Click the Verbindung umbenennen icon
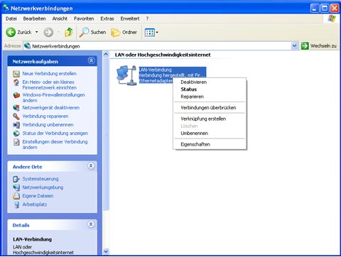Image resolution: width=341 pixels, height=257 pixels. (16, 125)
